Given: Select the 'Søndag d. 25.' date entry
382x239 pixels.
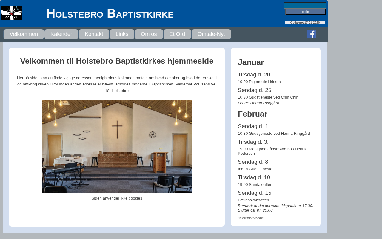Looking at the screenshot, I should 255,90.
